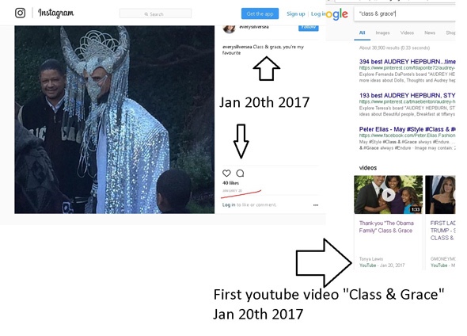Open the Sign up link
Image resolution: width=467 pixels, height=336 pixels.
296,13
